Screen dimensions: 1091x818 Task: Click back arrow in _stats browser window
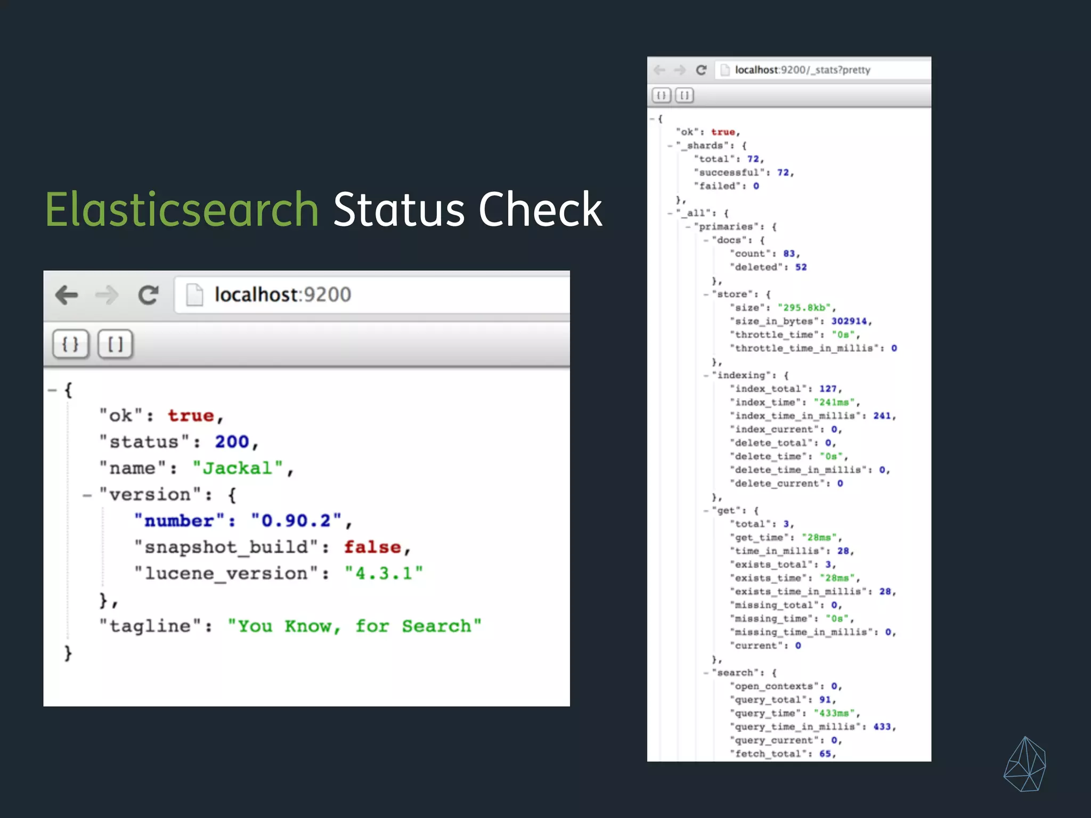pyautogui.click(x=660, y=70)
